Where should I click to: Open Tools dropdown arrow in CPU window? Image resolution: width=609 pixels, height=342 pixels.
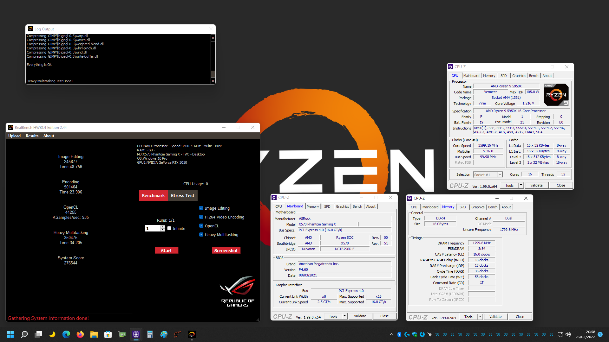[x=521, y=185]
